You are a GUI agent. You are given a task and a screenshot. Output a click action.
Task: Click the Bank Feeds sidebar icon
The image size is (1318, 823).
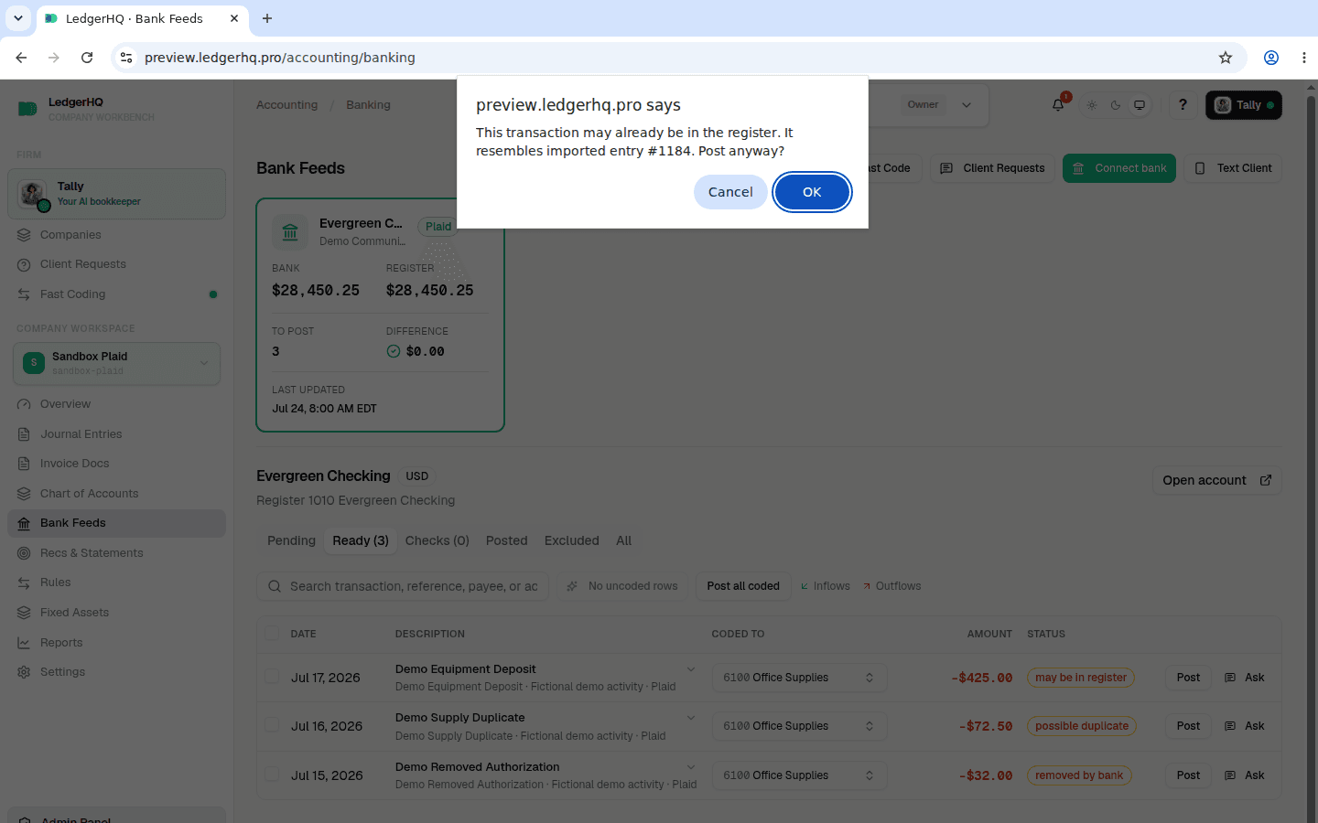point(24,523)
